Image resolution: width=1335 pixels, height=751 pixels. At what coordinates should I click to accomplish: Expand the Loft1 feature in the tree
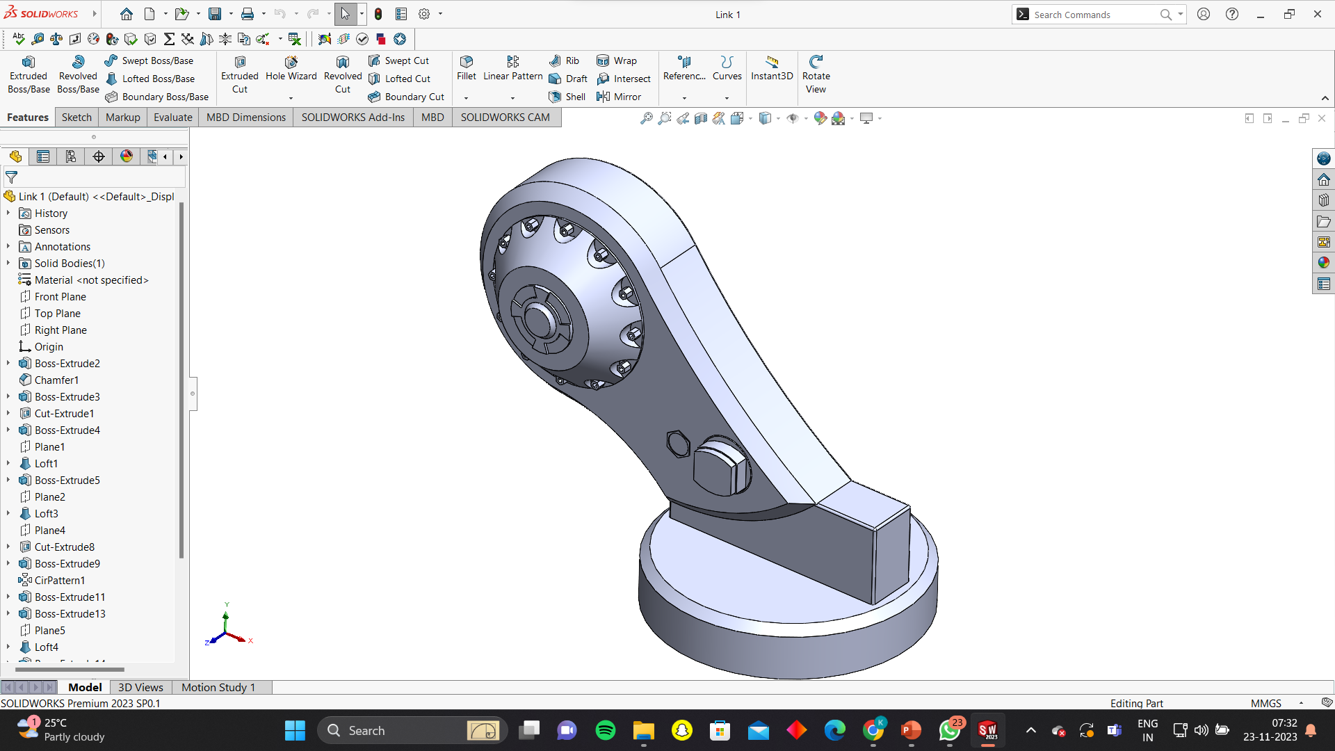point(8,463)
